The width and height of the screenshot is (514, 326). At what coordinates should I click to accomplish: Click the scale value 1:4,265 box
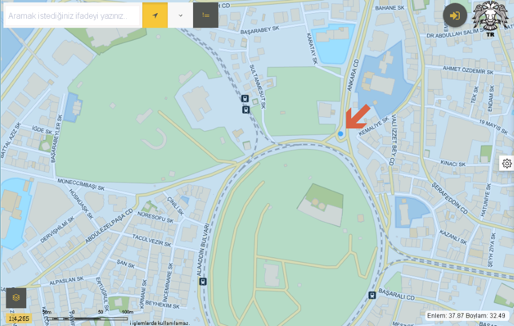coord(19,319)
